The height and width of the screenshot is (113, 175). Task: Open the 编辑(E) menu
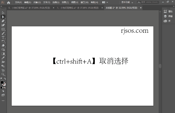tap(27, 2)
